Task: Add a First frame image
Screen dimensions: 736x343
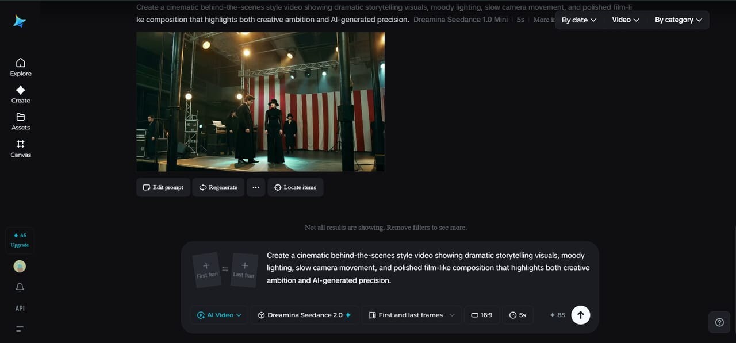Action: (x=207, y=270)
